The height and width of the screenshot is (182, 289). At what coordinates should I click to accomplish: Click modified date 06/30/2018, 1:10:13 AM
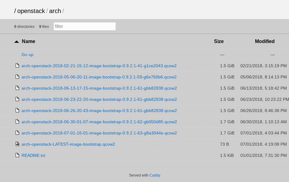263,122
